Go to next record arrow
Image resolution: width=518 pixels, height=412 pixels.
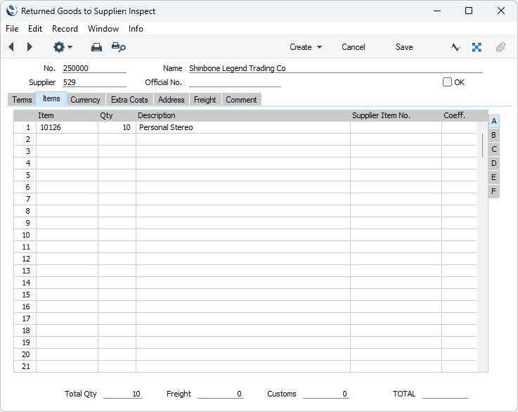click(30, 47)
